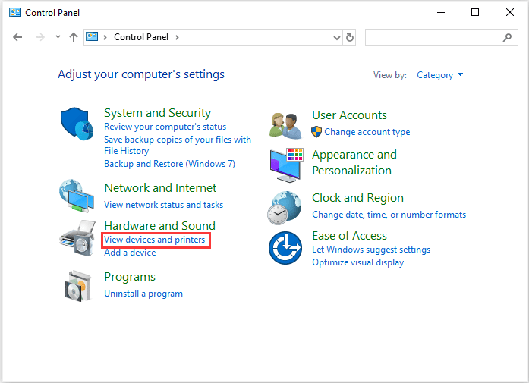
Task: Open User Accounts category
Action: (x=349, y=115)
